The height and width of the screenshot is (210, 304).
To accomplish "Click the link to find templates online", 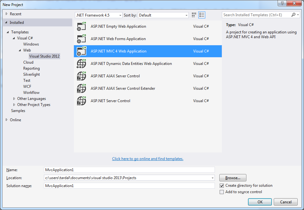I will click(147, 158).
